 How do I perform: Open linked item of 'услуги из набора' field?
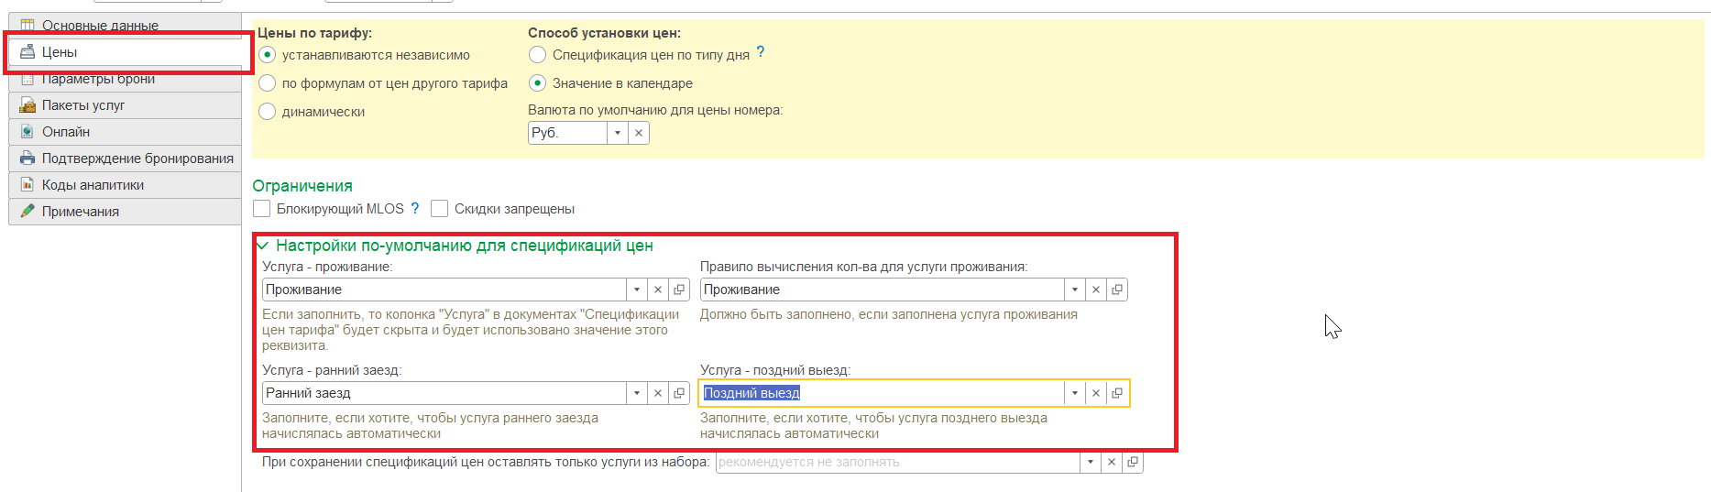[1133, 462]
